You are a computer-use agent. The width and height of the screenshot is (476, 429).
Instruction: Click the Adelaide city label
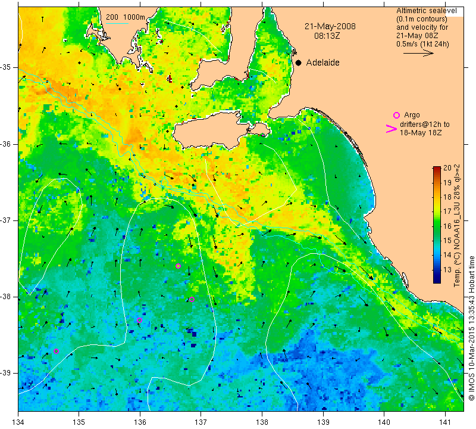coord(322,63)
